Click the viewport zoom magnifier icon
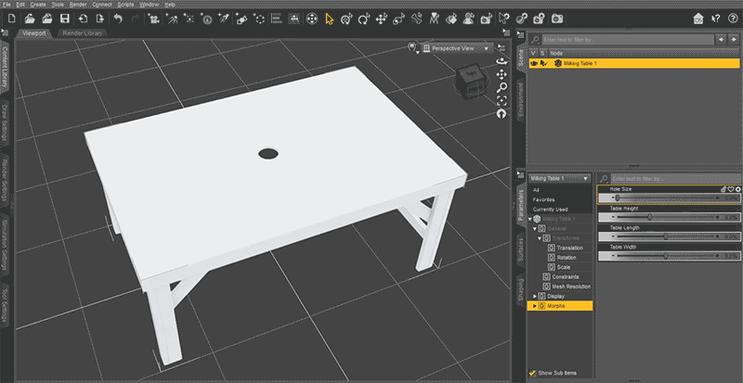743x383 pixels. (502, 87)
